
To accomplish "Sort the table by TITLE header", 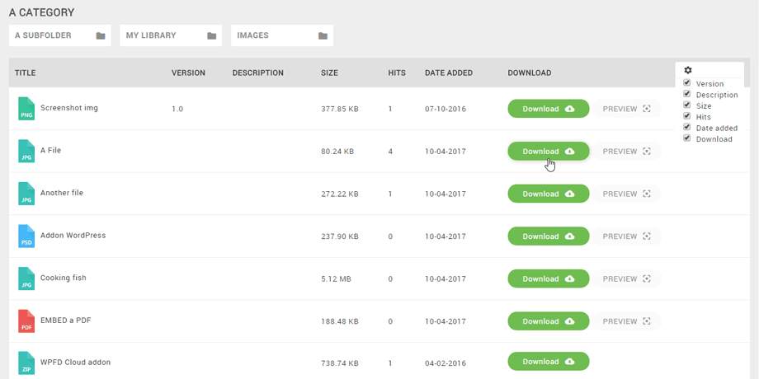I will click(26, 73).
